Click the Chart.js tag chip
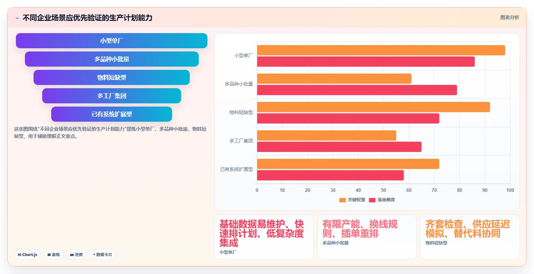The width and height of the screenshot is (534, 274). point(28,255)
